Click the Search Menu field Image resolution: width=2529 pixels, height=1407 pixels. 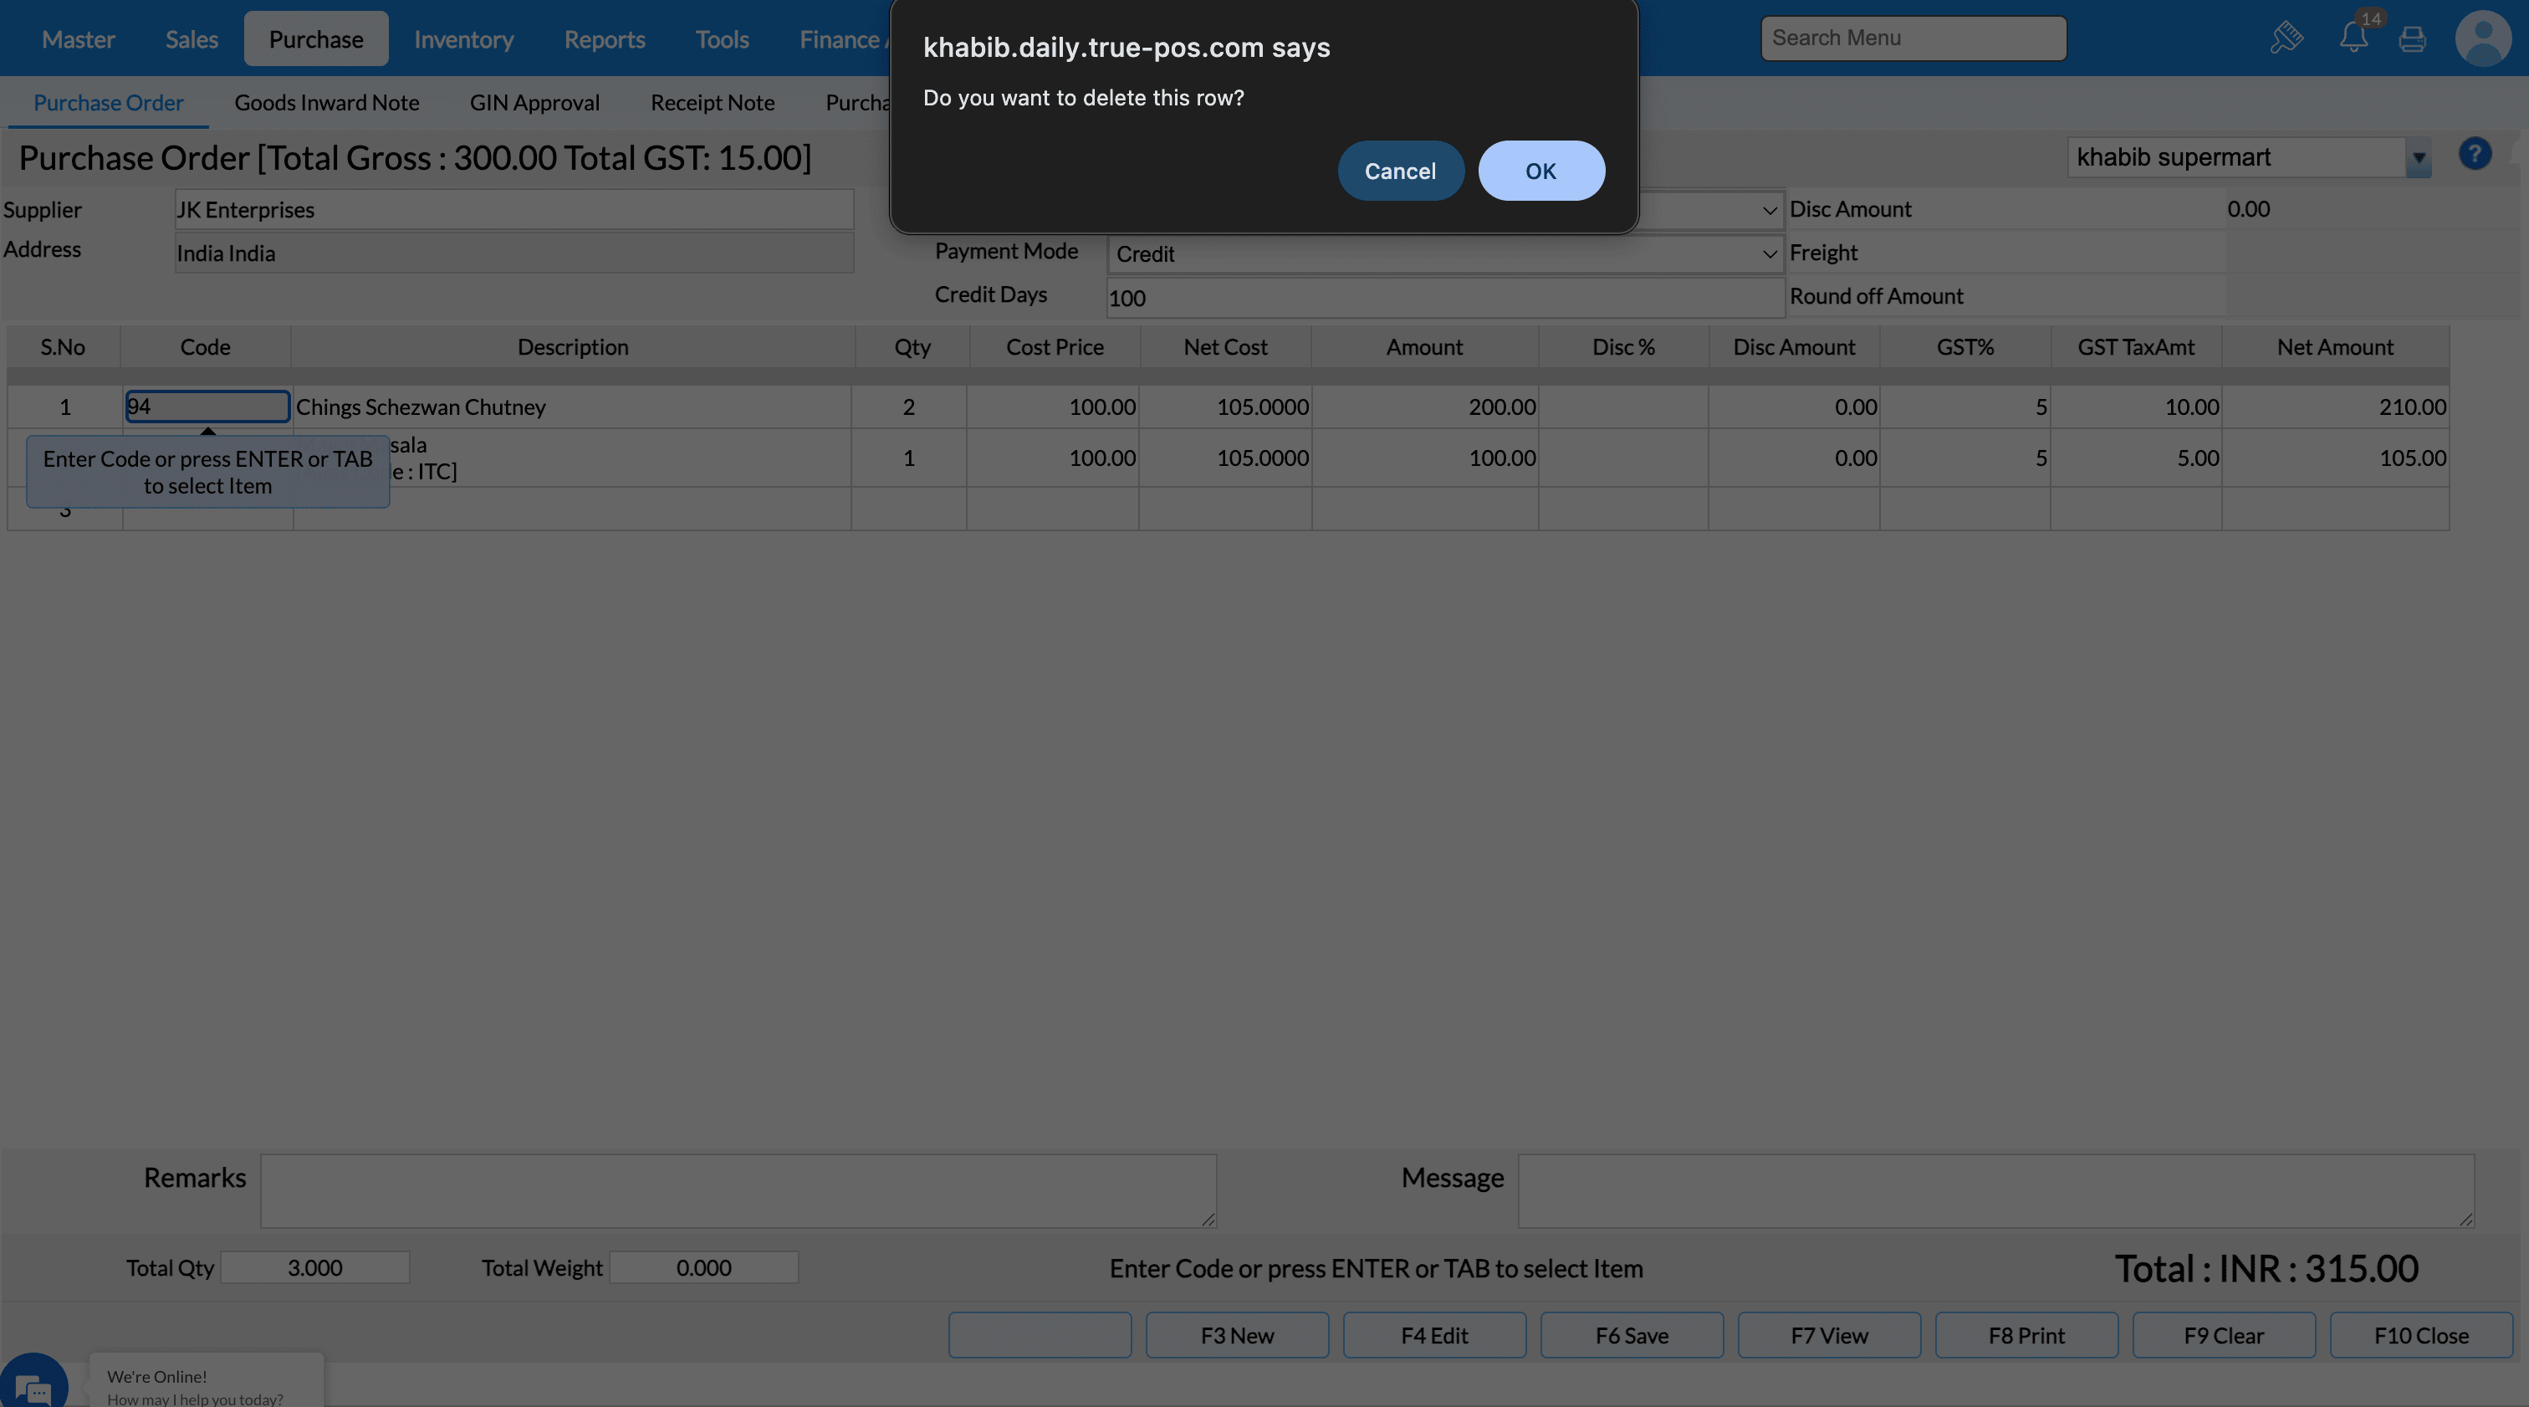(1912, 38)
